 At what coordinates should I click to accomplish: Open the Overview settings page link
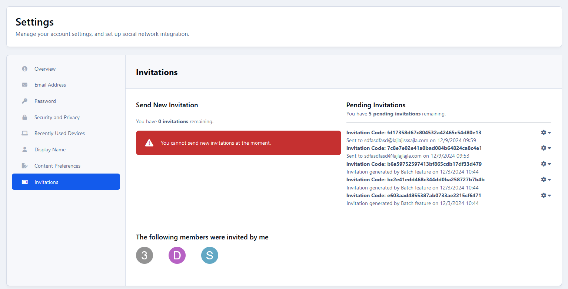coord(45,68)
